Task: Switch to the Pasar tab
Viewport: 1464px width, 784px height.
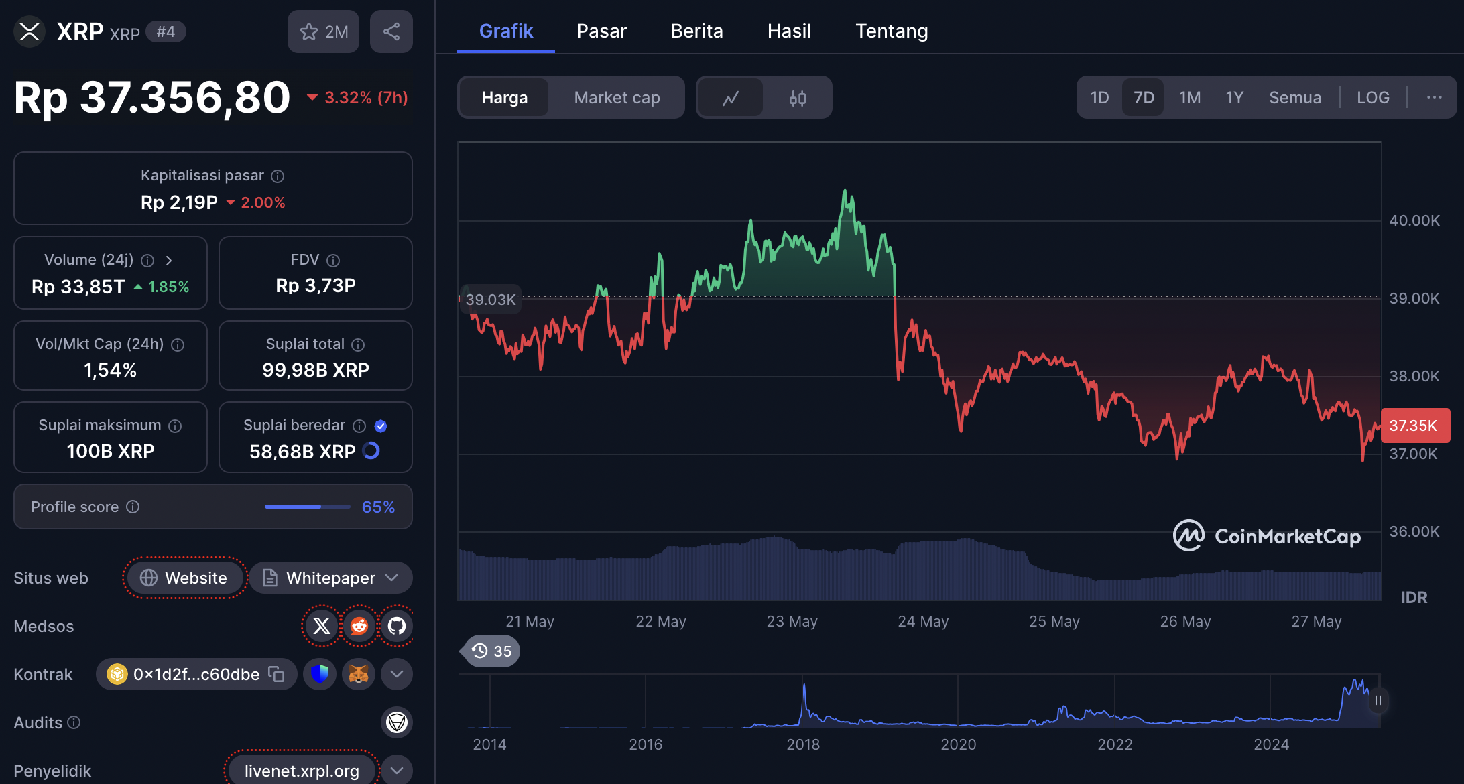Action: coord(601,31)
